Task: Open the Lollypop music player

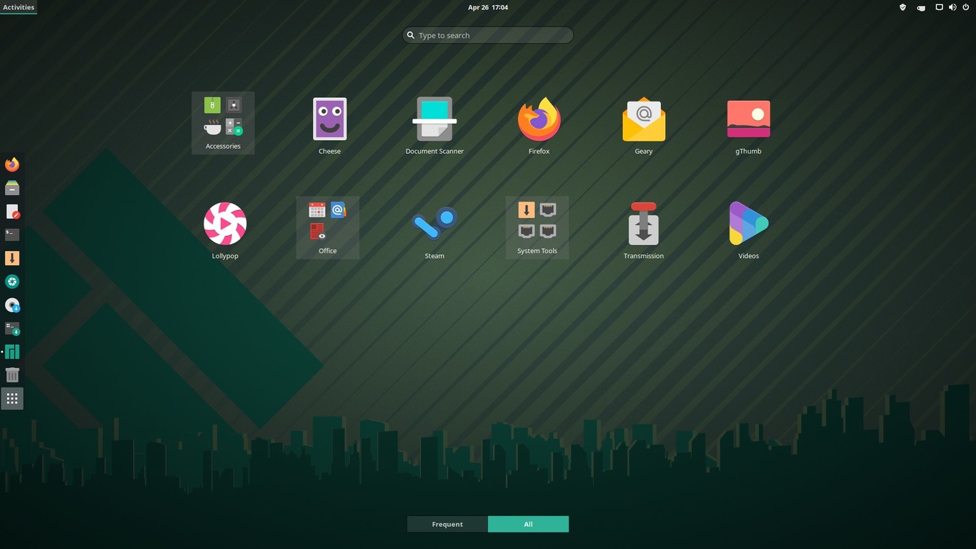Action: coord(224,222)
